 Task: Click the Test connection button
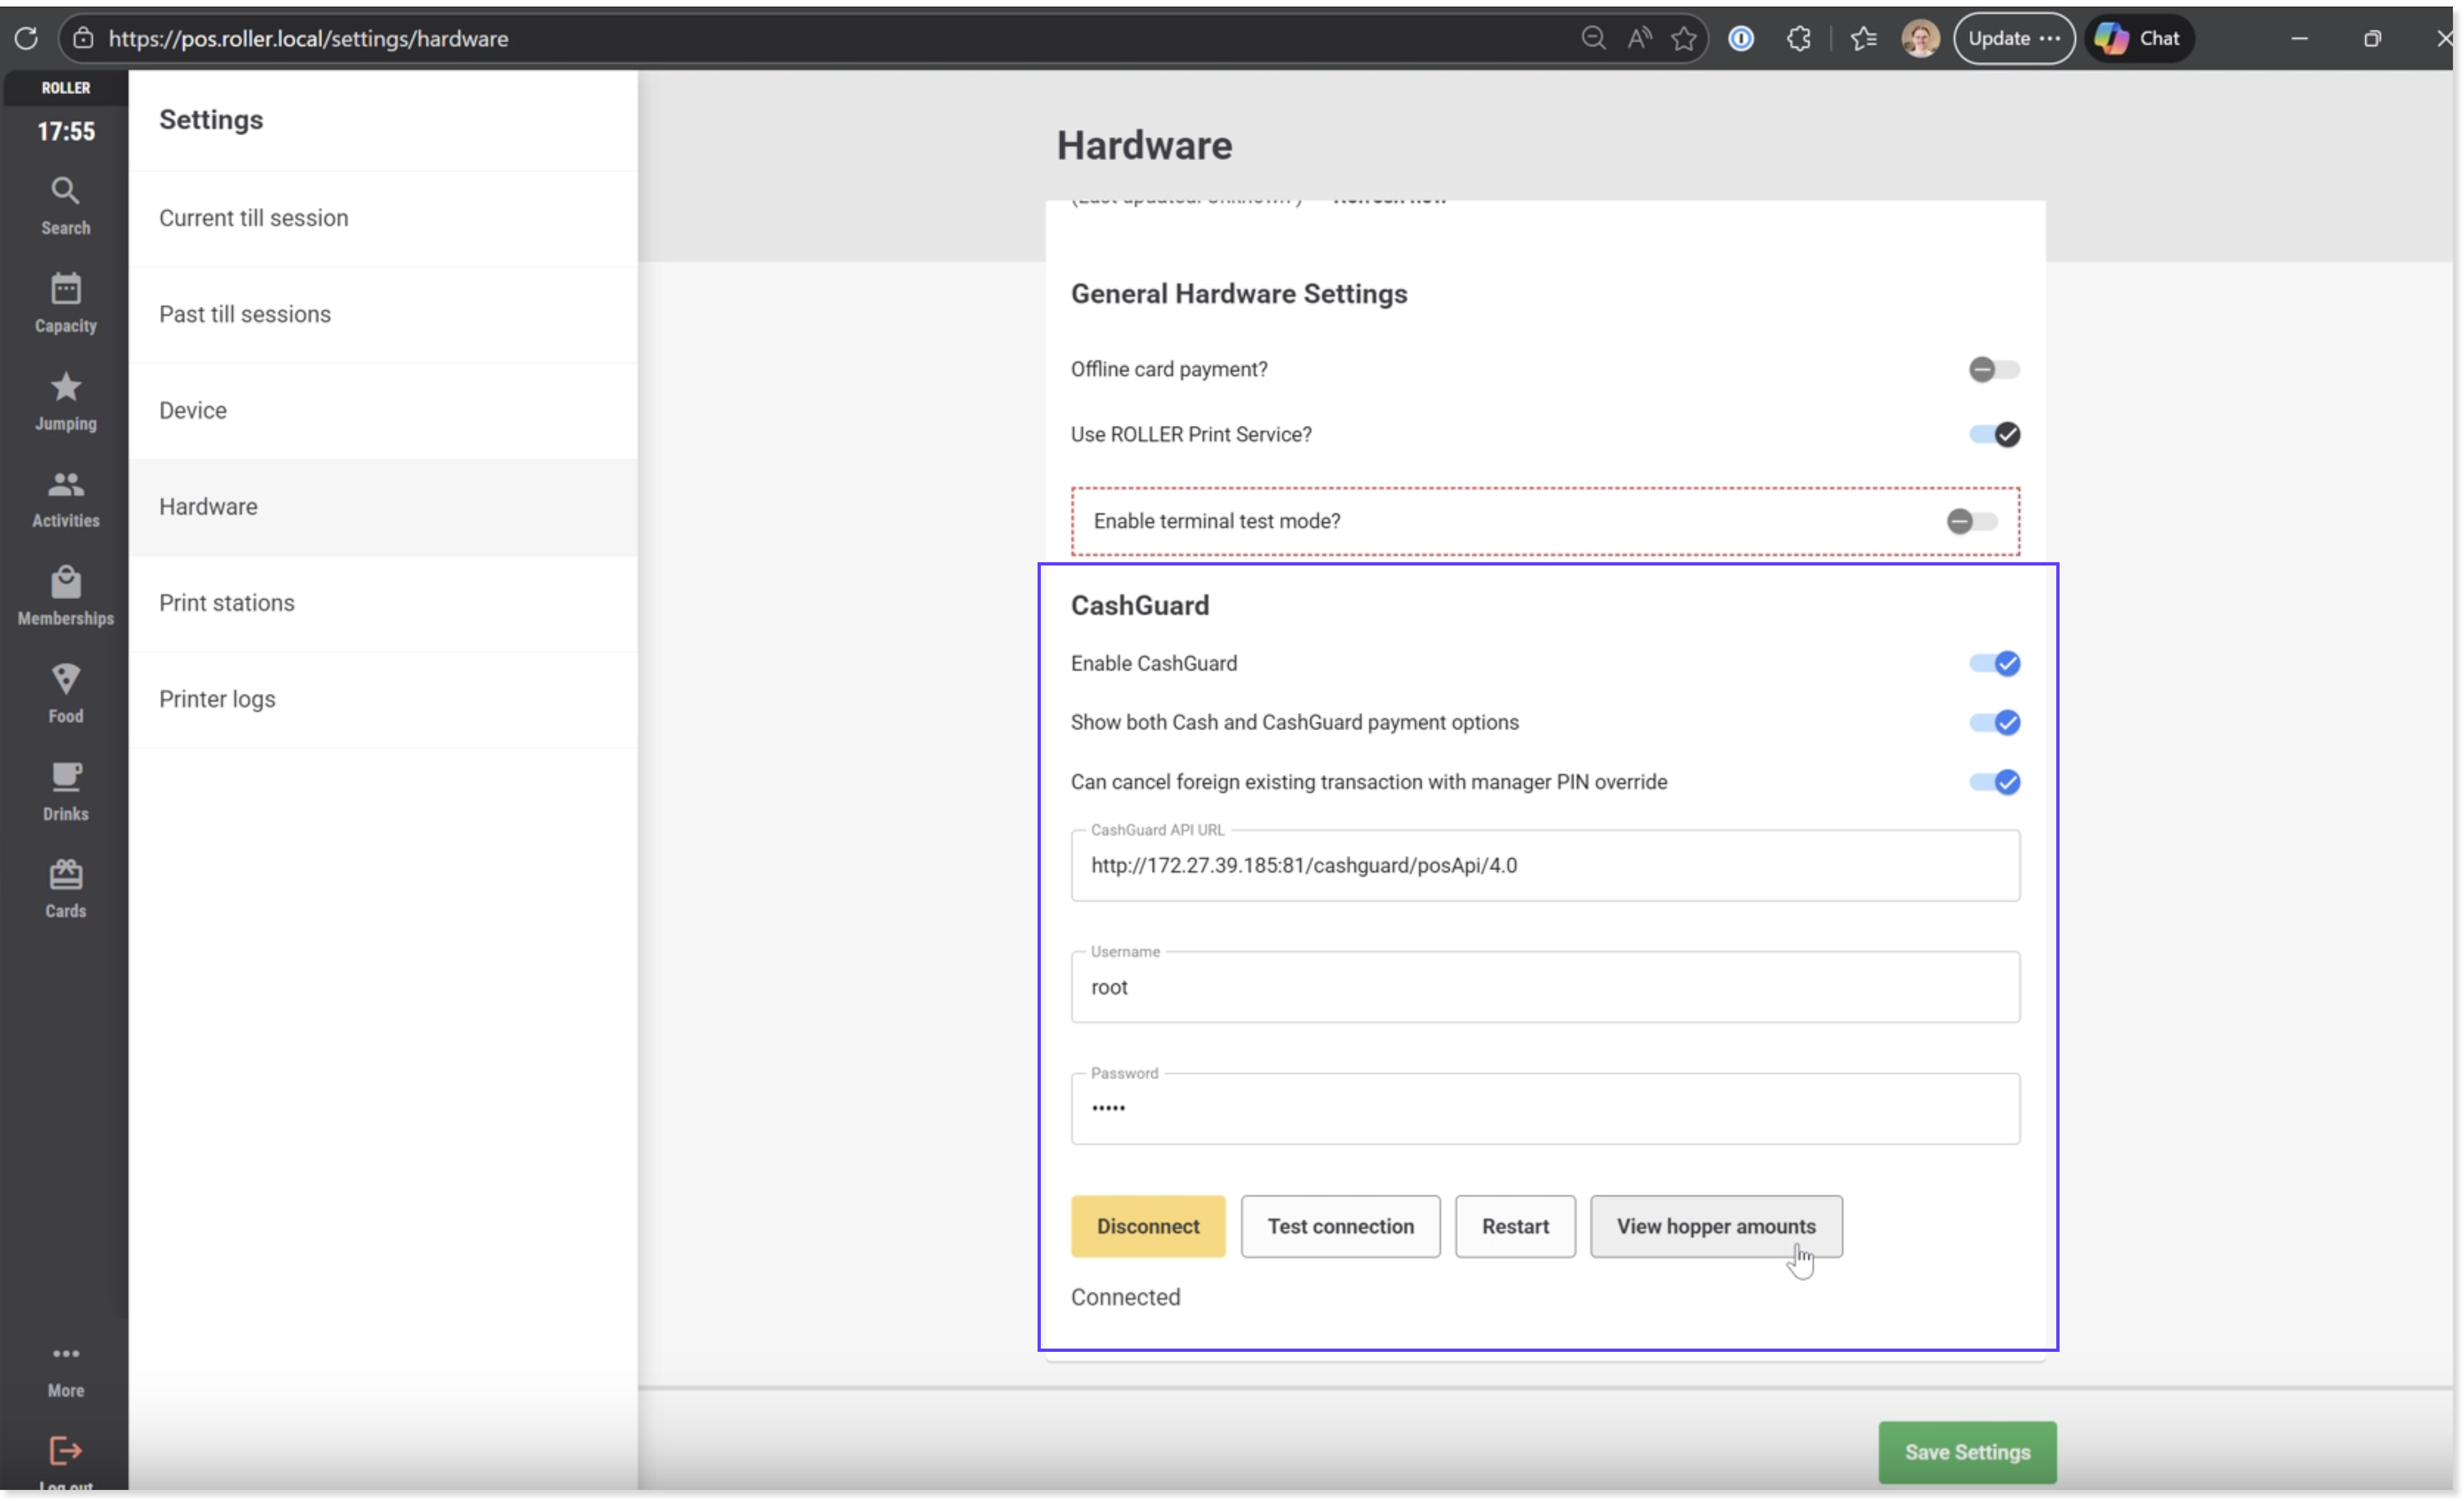pyautogui.click(x=1340, y=1226)
